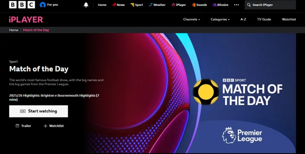Open the For you account icon
Viewport: 305px width, 154px height.
coord(43,5)
